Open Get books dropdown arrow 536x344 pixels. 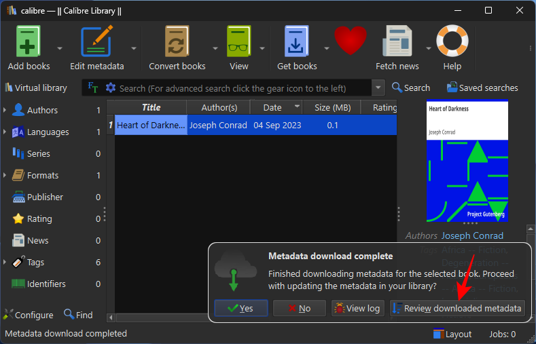327,48
